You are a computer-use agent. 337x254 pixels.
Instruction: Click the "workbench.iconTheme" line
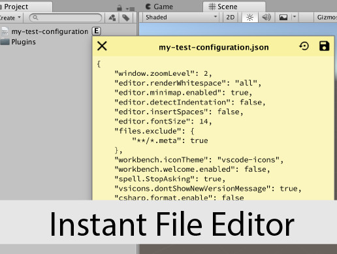(x=199, y=159)
